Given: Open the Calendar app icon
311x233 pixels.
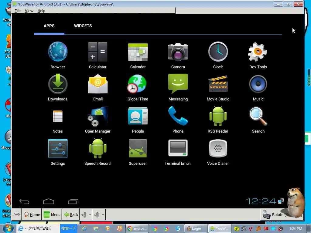Looking at the screenshot, I should point(138,52).
